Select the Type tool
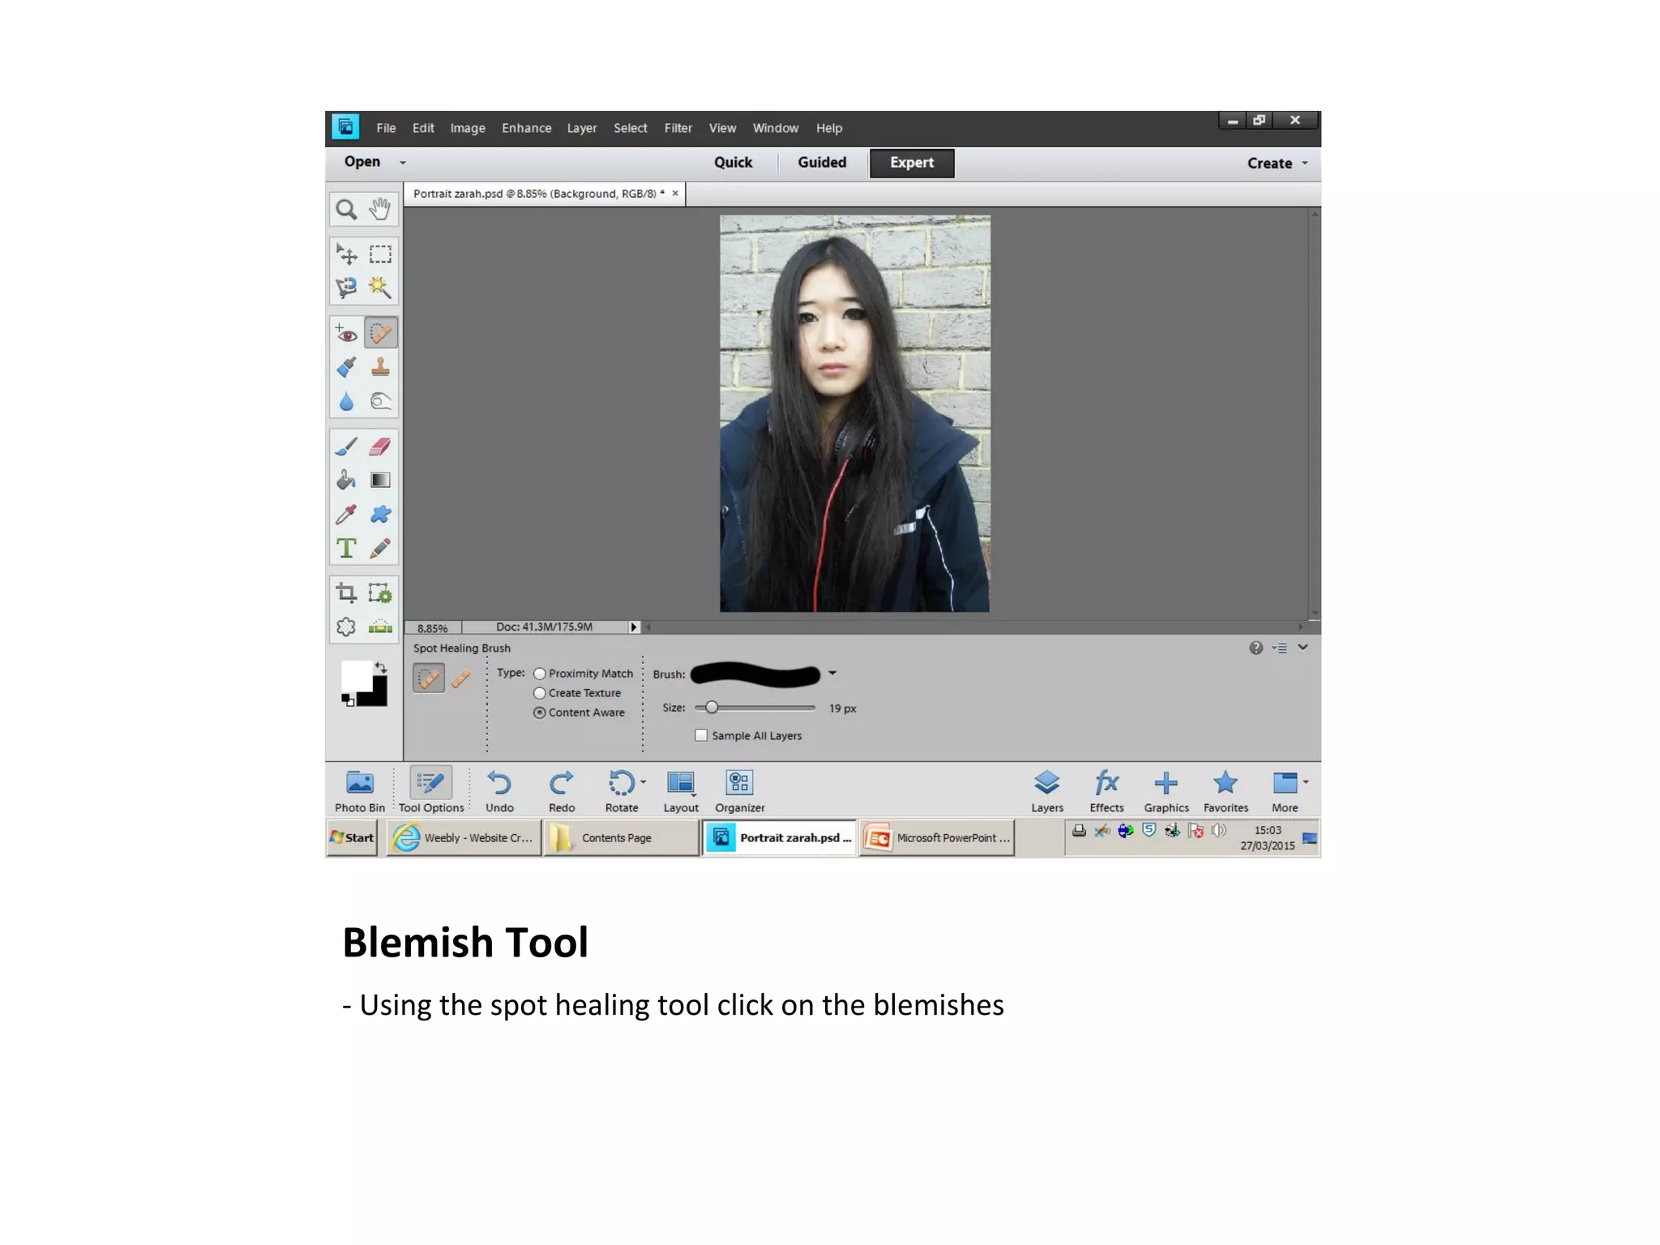1660x1245 pixels. tap(346, 549)
